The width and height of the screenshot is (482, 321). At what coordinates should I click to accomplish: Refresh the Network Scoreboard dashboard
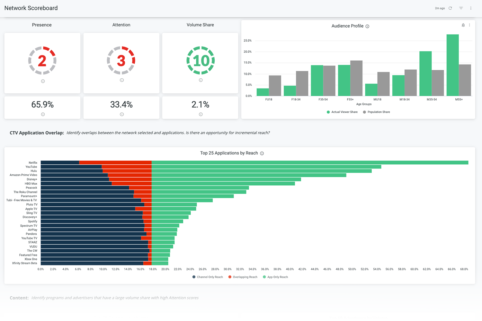[x=451, y=8]
